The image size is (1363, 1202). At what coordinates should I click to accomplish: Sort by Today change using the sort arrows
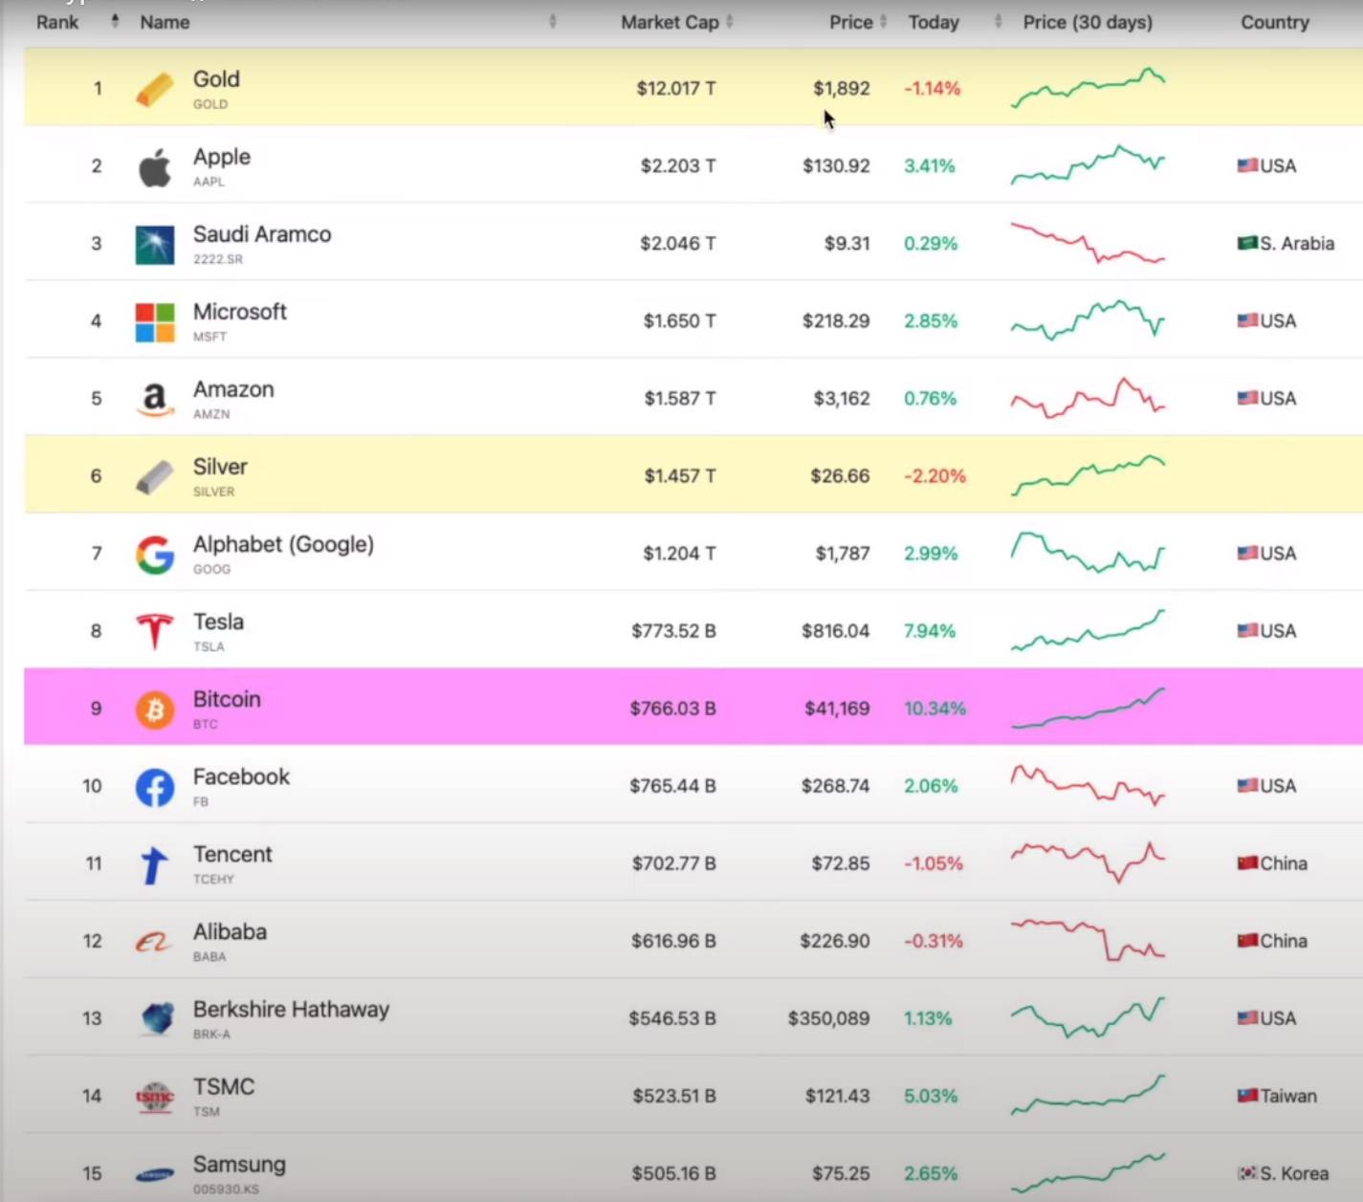(998, 21)
